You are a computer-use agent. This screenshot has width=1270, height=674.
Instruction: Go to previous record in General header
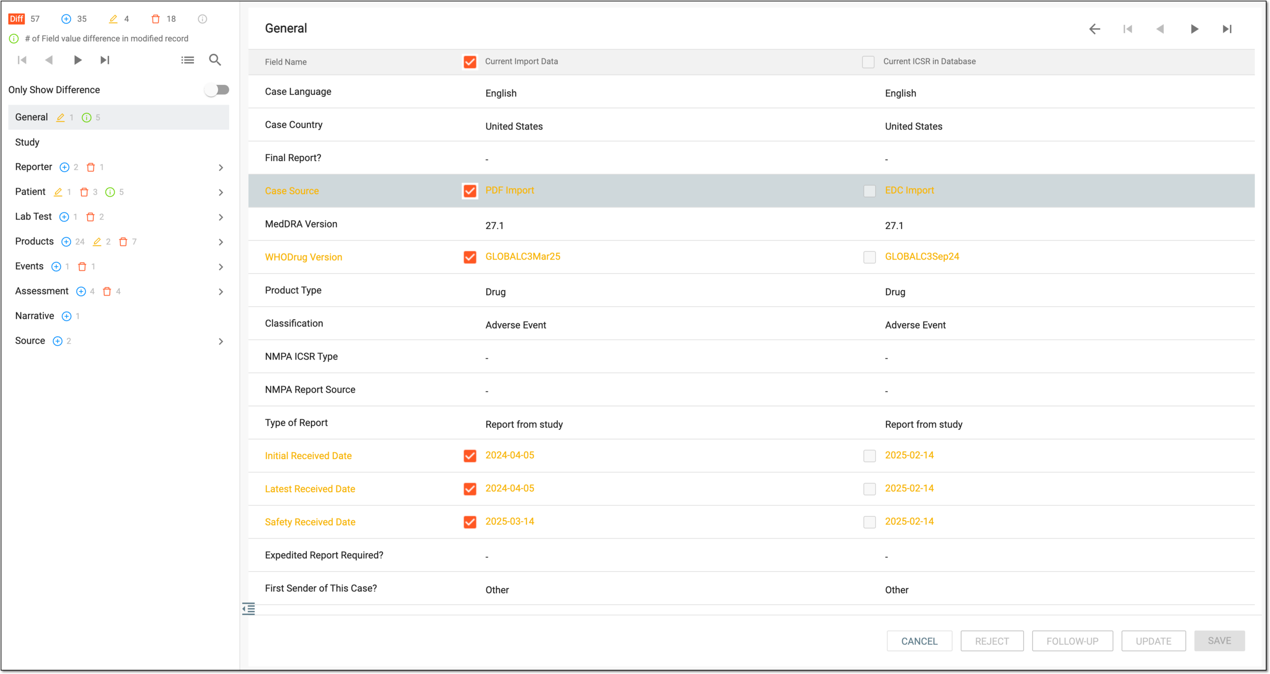[x=1160, y=29]
